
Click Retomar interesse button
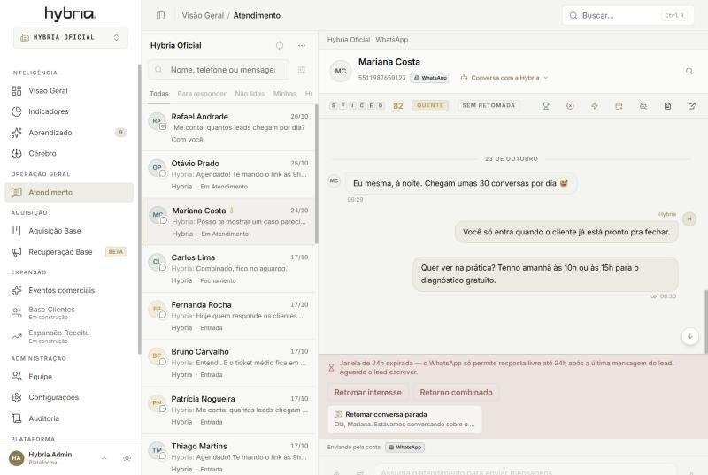[x=367, y=392]
